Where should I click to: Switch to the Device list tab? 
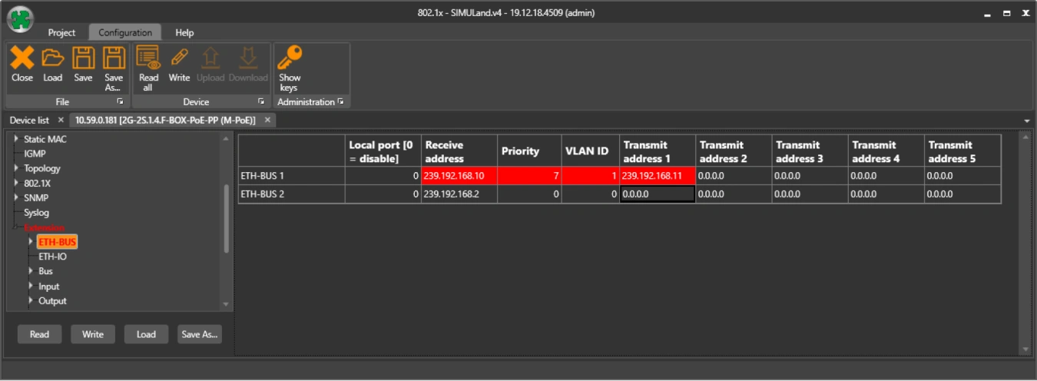click(29, 121)
